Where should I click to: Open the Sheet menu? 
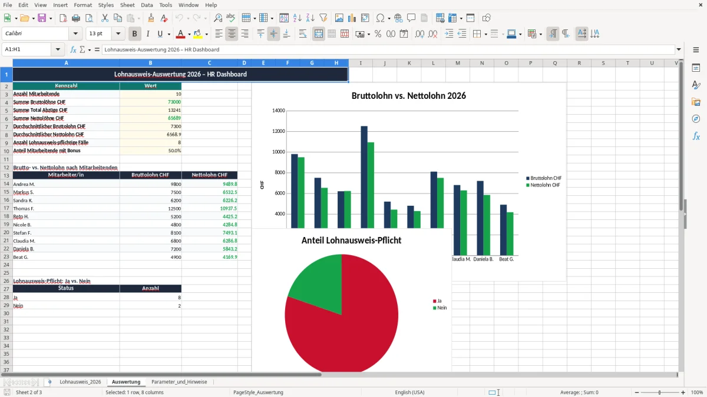(x=127, y=5)
